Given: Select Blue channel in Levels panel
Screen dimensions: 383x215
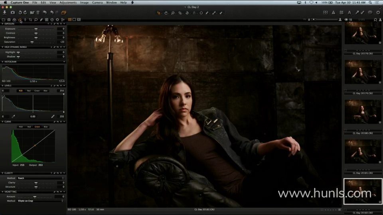Looking at the screenshot, I should [45, 91].
